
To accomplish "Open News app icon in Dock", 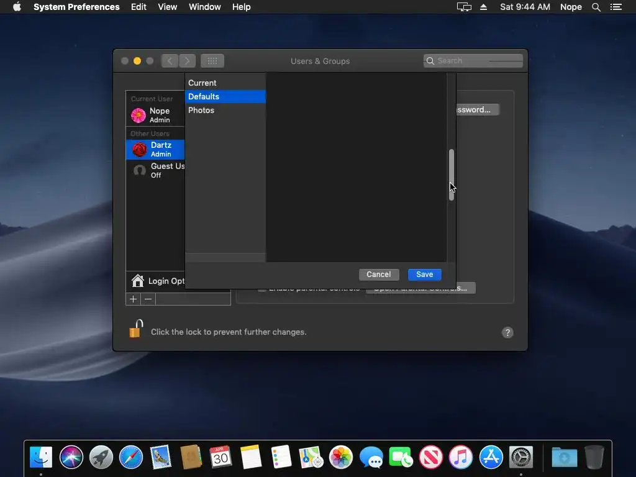I will (x=431, y=457).
